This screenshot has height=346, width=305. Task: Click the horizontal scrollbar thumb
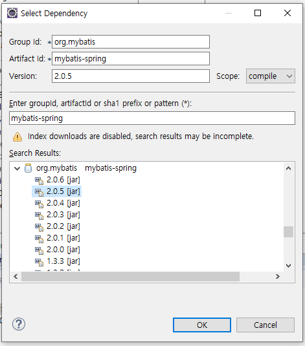130,277
